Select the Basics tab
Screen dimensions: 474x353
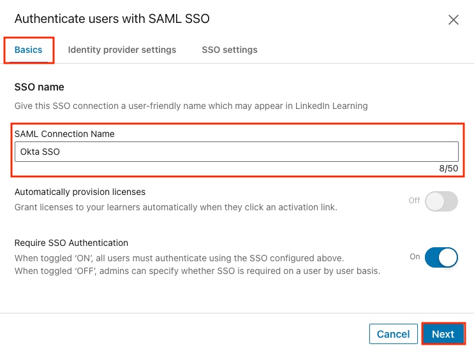pyautogui.click(x=29, y=50)
